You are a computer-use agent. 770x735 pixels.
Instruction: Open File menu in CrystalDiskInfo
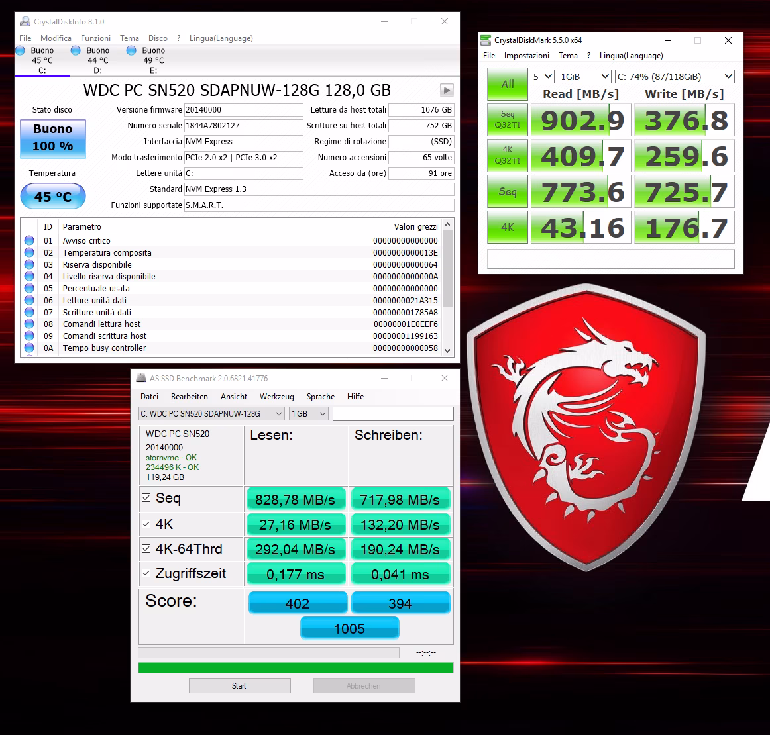(x=25, y=38)
